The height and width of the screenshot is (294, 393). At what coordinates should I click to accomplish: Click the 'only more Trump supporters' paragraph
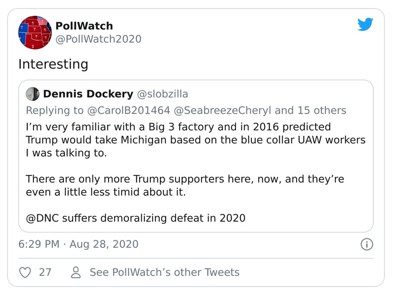pyautogui.click(x=195, y=185)
